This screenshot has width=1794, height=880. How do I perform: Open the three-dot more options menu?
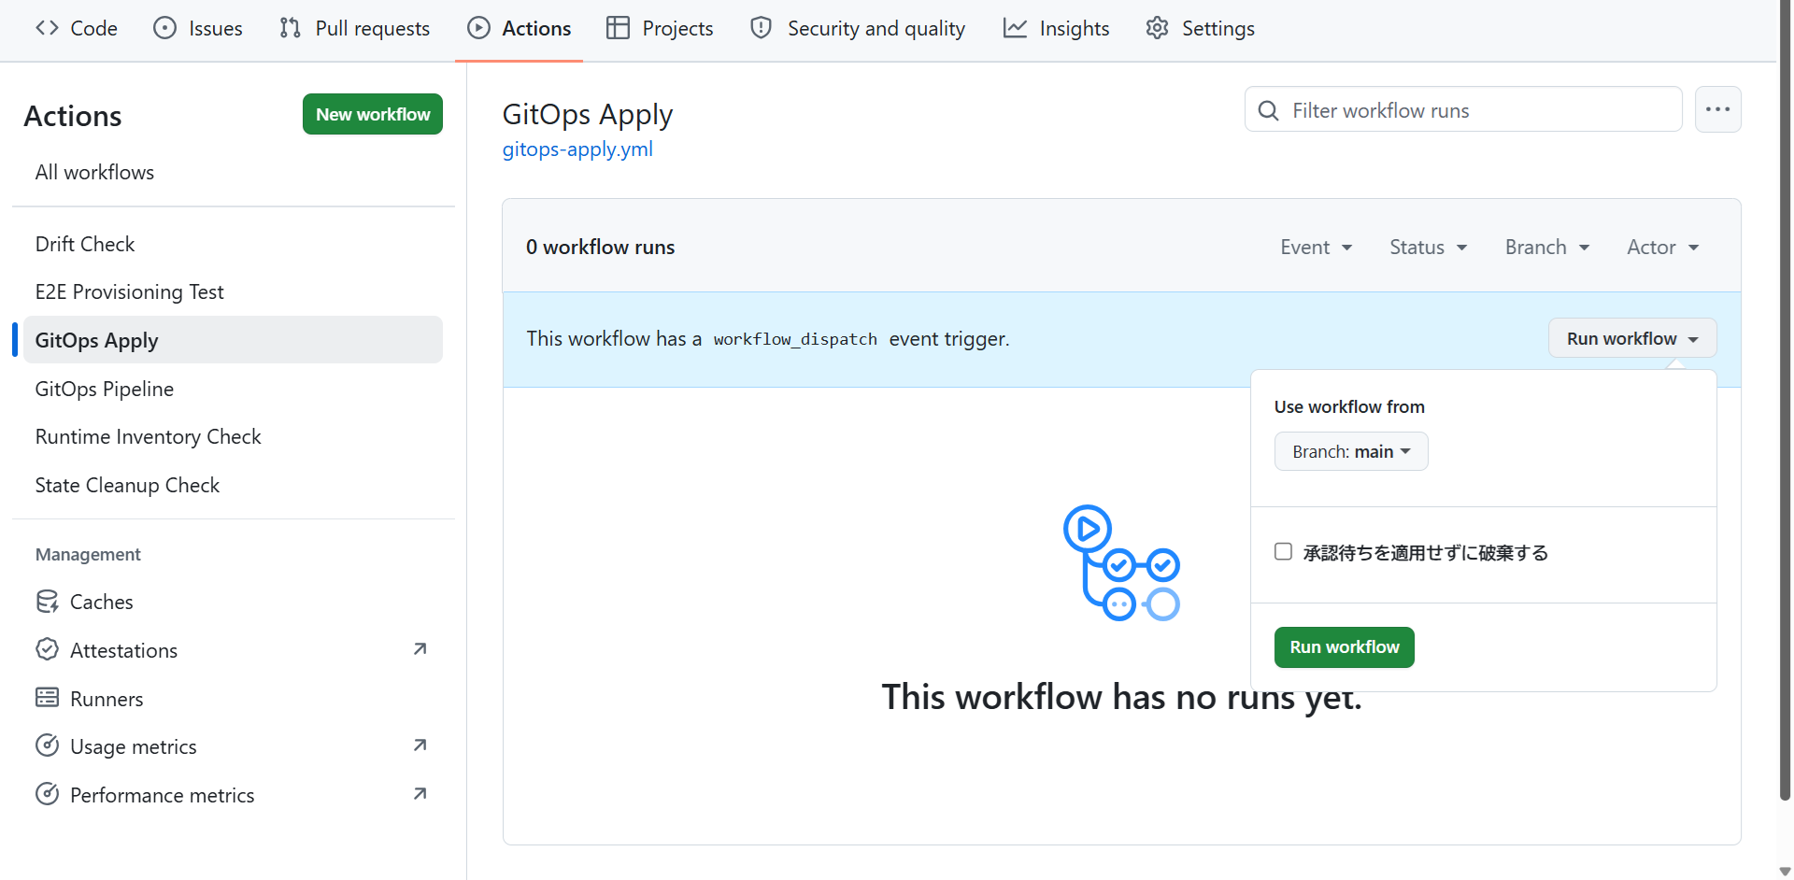click(1717, 109)
